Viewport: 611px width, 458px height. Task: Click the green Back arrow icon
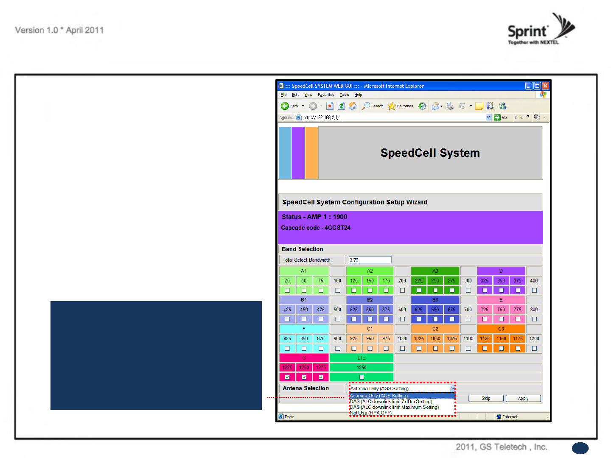point(285,106)
